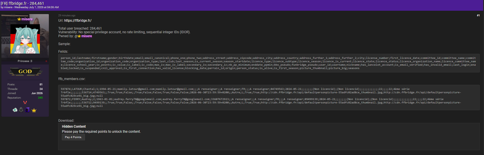484x155 pixels.
Task: Click the thread title '[FR] ffbridge.fr - 284,461'
Action: (x=22, y=3)
